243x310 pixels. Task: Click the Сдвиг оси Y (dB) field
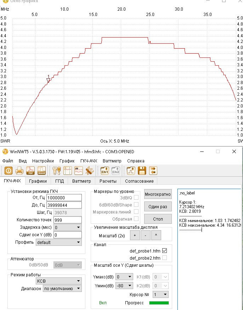pos(68,235)
